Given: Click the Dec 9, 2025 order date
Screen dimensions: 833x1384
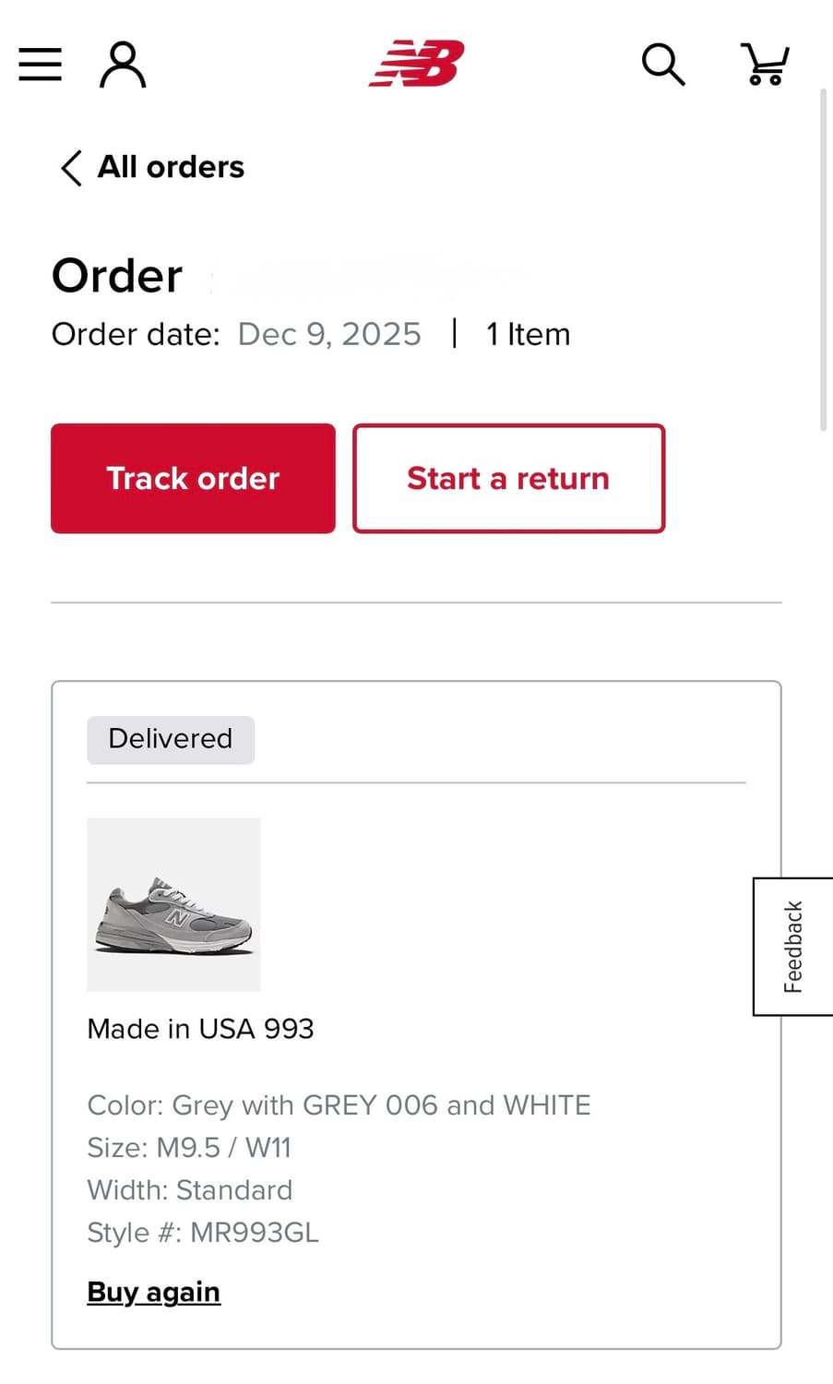Looking at the screenshot, I should click(328, 334).
